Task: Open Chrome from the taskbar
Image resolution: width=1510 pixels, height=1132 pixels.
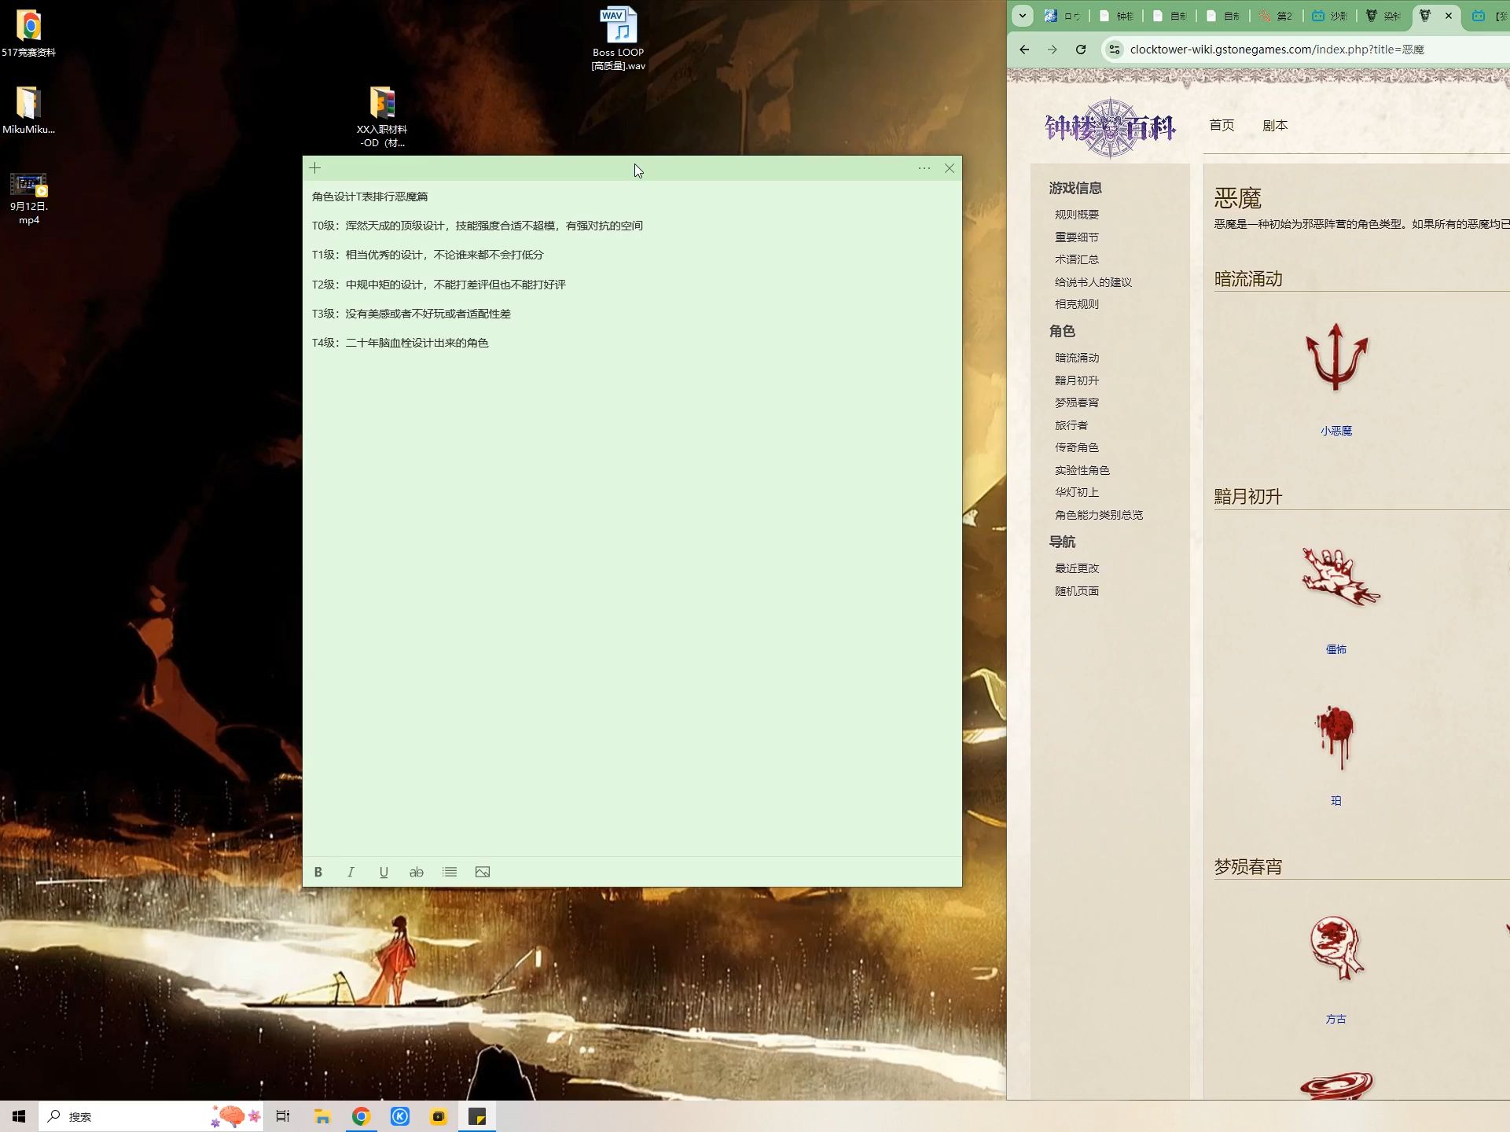Action: [361, 1116]
